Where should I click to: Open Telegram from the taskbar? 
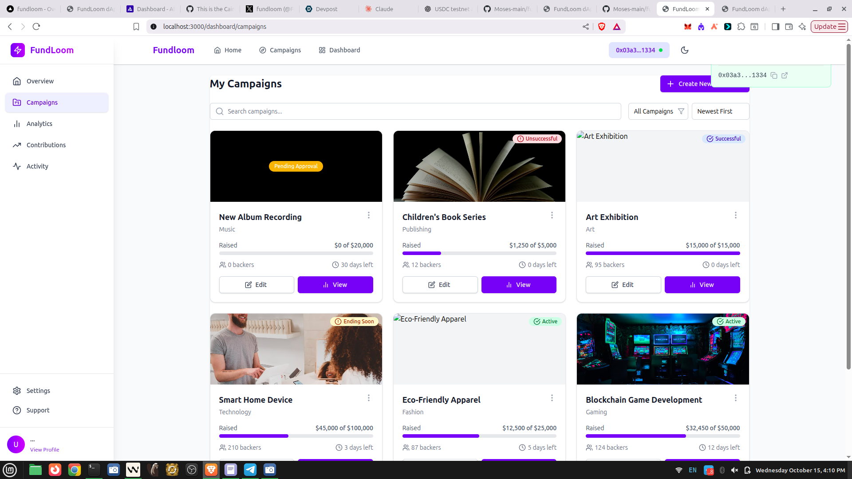pos(250,470)
